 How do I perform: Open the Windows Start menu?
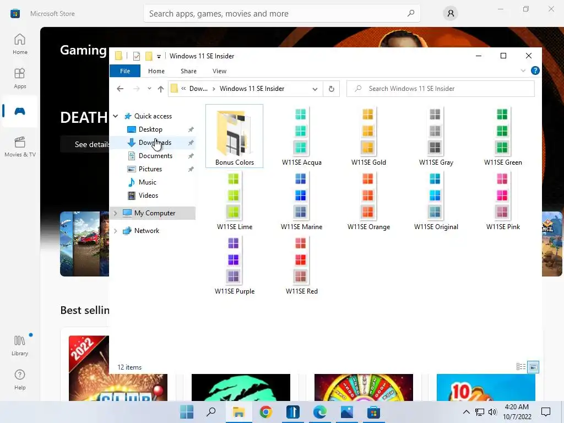(x=187, y=412)
